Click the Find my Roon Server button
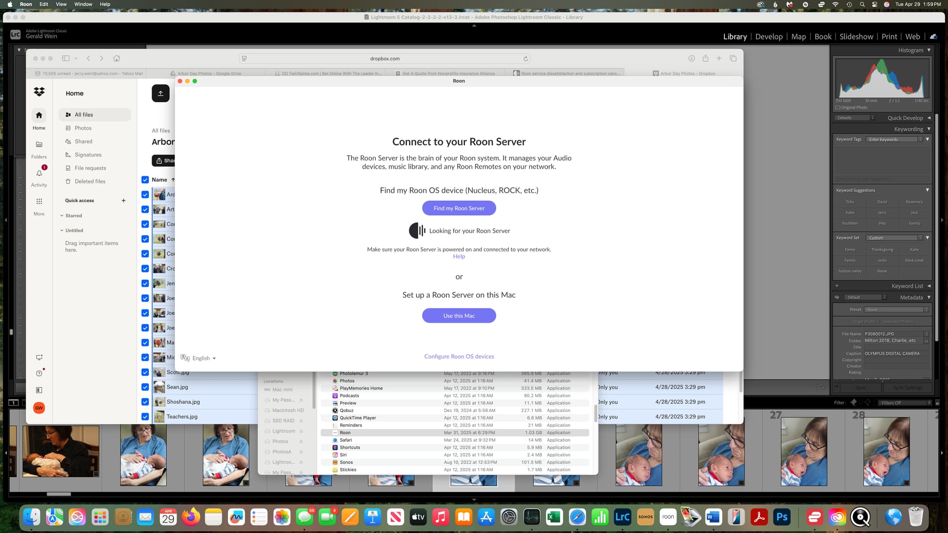The height and width of the screenshot is (533, 948). (x=459, y=208)
